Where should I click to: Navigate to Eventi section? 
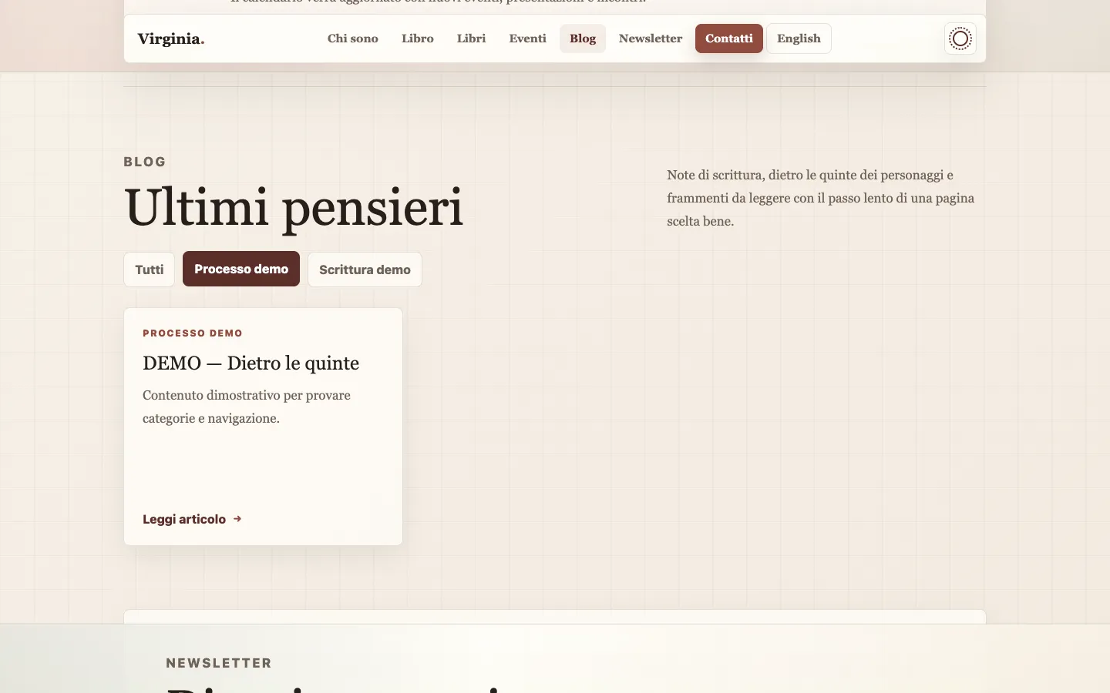pyautogui.click(x=527, y=38)
